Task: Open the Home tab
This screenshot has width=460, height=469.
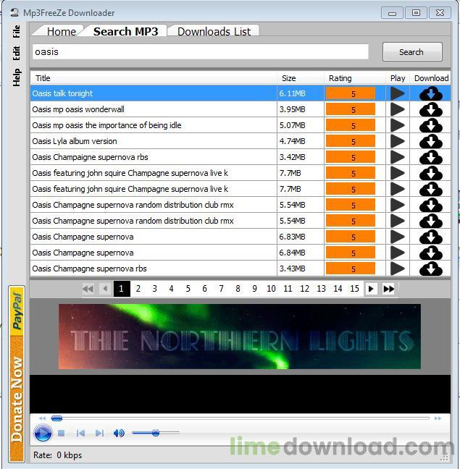Action: [62, 31]
